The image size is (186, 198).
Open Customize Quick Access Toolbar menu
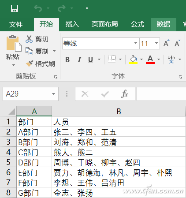pyautogui.click(x=87, y=8)
